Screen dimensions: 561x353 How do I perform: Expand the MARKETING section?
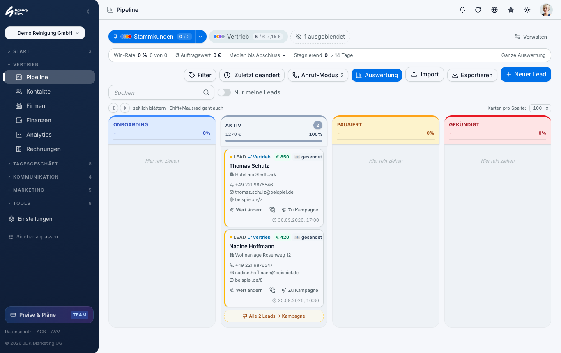(x=49, y=190)
